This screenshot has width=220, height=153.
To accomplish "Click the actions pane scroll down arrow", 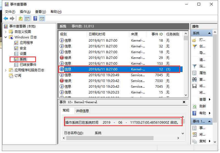I will point(215,142).
